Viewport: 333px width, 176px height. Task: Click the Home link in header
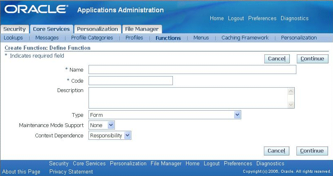pos(217,19)
